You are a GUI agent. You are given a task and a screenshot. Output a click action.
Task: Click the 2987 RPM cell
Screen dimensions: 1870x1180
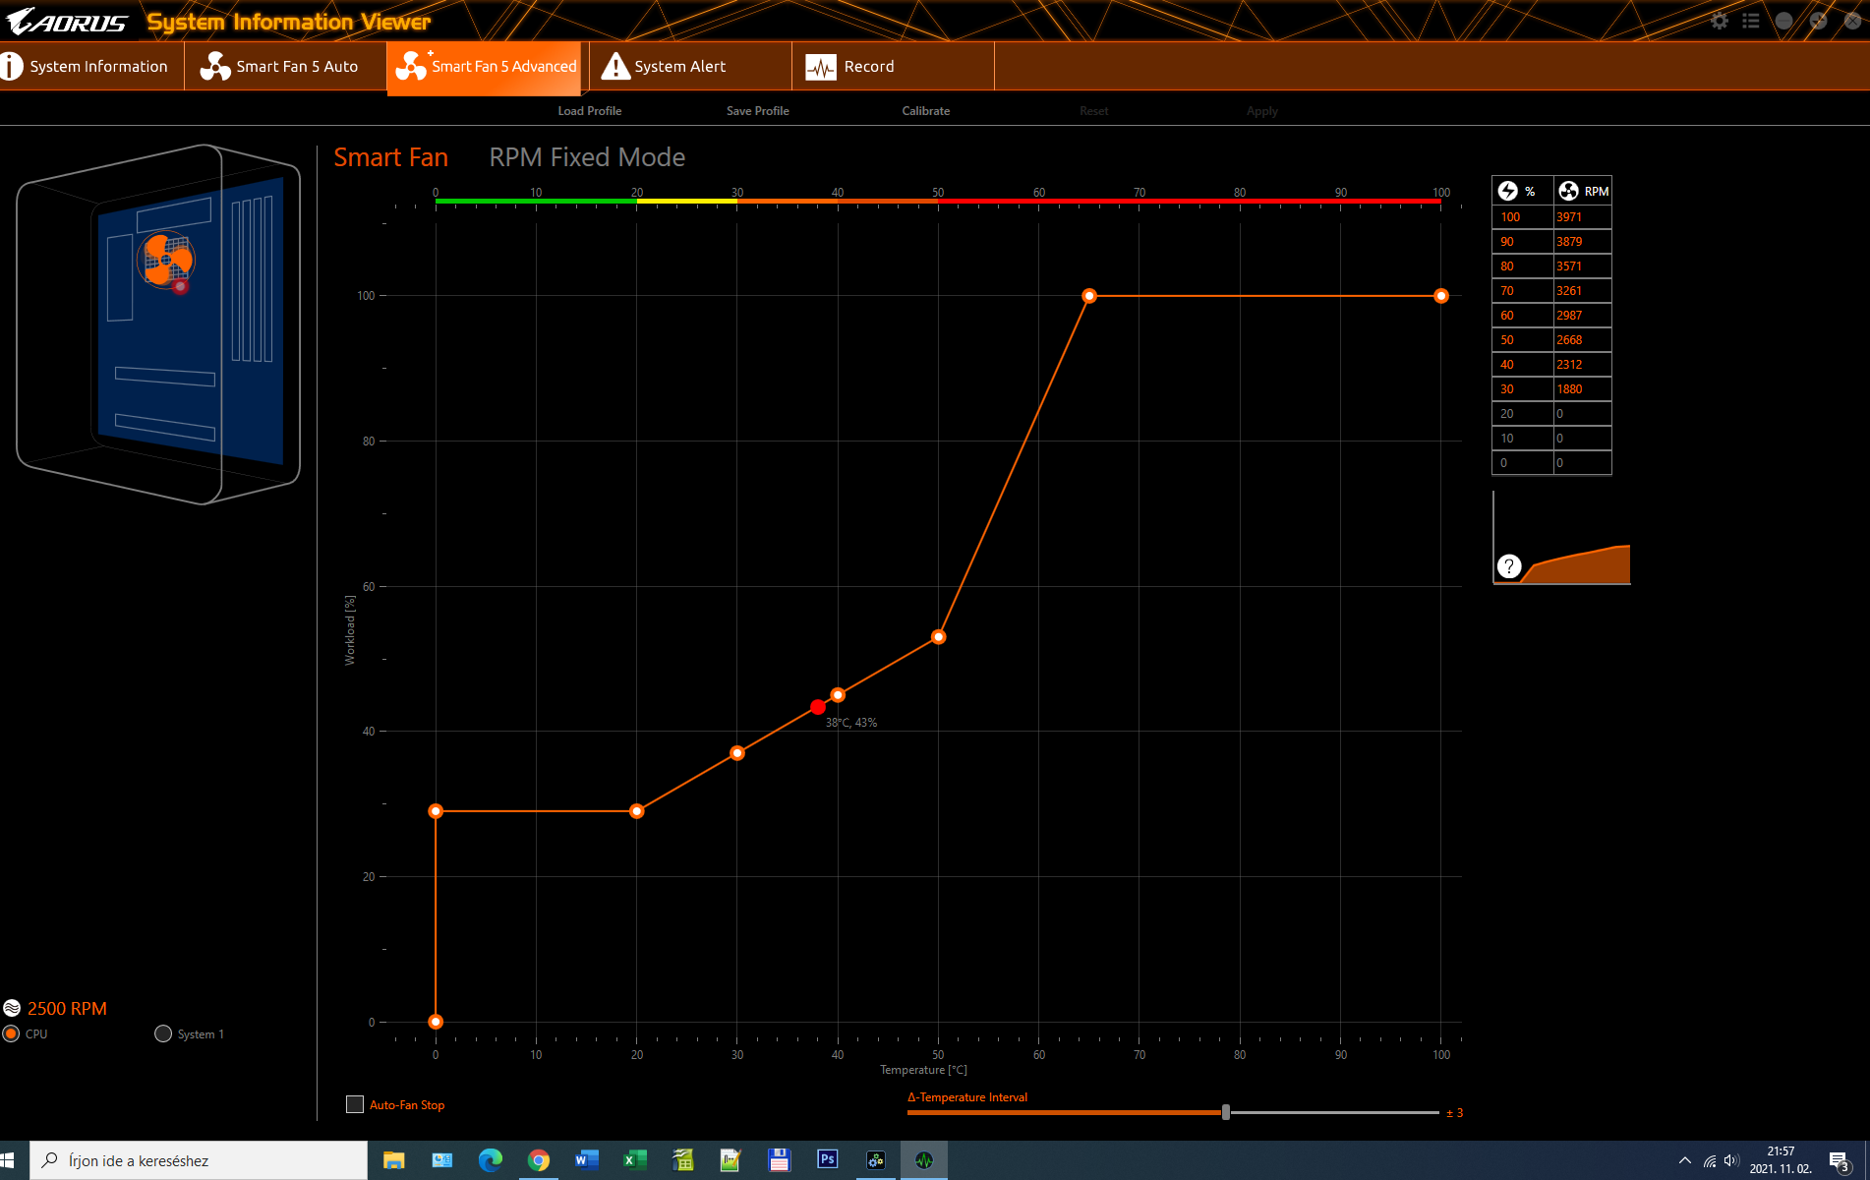pos(1582,315)
